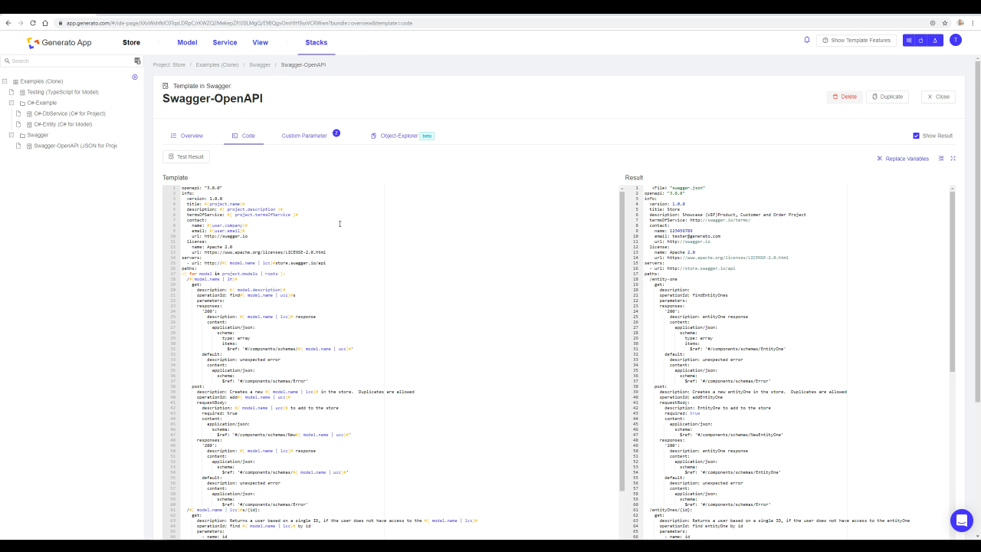Click the browser reload button

[33, 23]
